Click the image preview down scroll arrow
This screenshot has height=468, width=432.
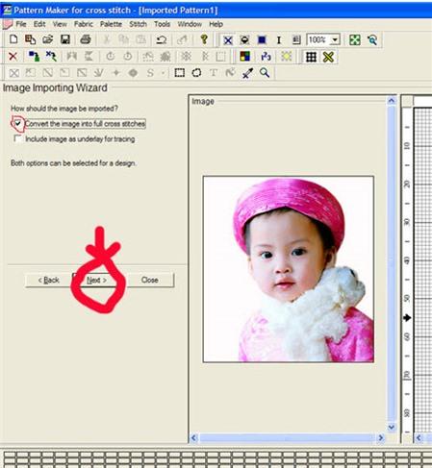point(392,427)
